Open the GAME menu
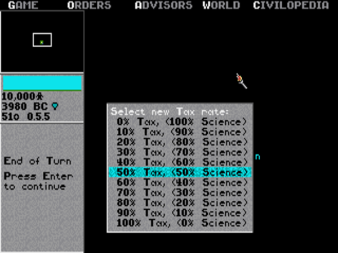This screenshot has height=253, width=338. click(23, 5)
